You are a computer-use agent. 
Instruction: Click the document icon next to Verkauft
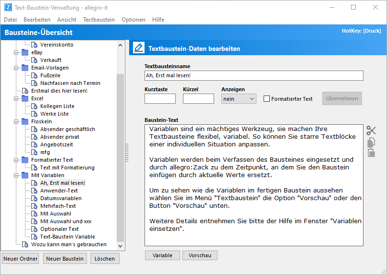coord(35,60)
